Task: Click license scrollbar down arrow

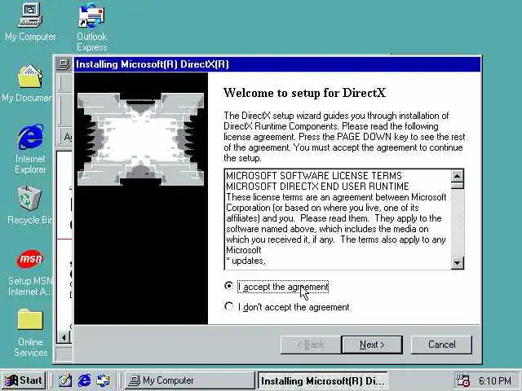Action: coord(458,263)
